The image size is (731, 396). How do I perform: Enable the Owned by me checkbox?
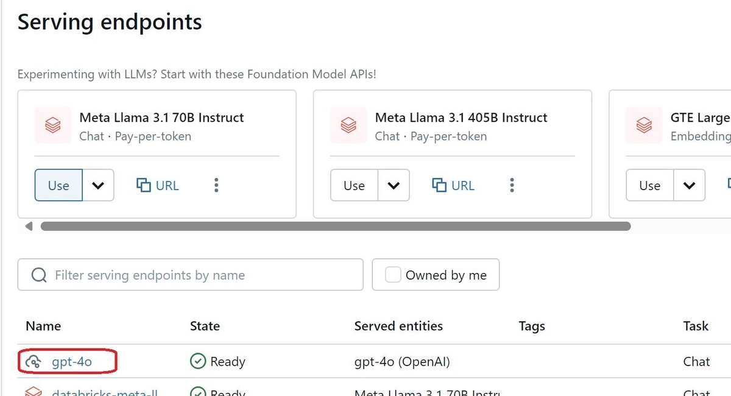393,275
